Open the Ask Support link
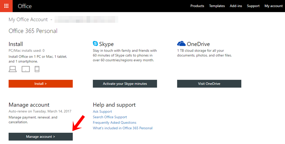The image size is (285, 144). tap(102, 112)
